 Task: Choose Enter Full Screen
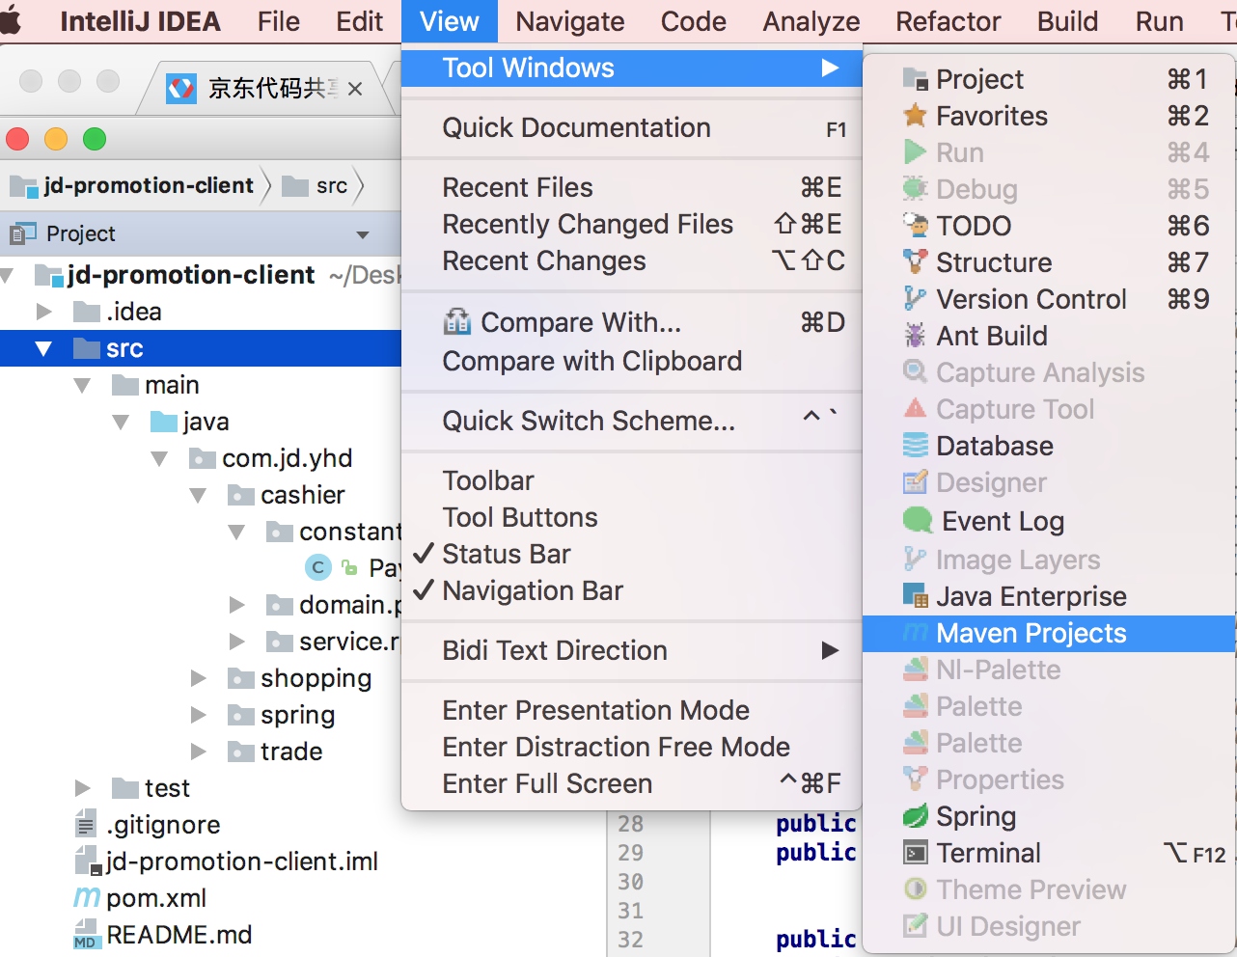click(631, 783)
